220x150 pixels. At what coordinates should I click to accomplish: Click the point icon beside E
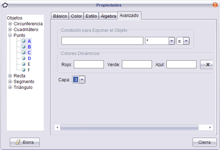(23, 64)
